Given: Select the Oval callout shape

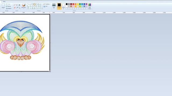Looking at the screenshot, I should (38, 8).
